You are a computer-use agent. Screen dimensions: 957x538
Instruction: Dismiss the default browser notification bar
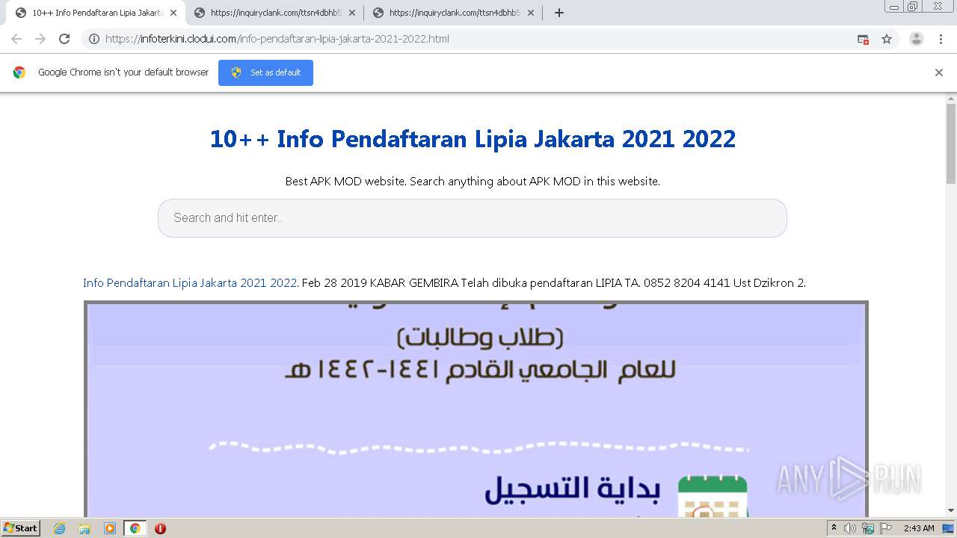(939, 72)
